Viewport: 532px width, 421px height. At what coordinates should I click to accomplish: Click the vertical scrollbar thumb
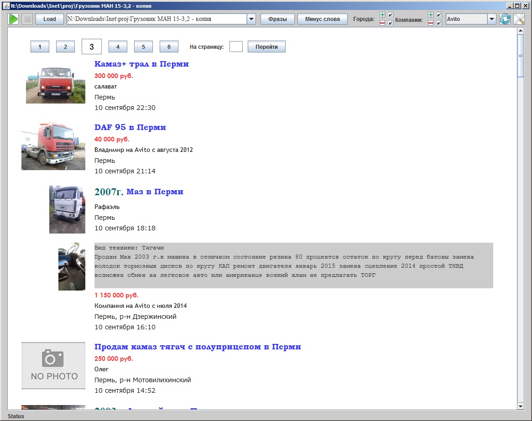click(x=521, y=56)
